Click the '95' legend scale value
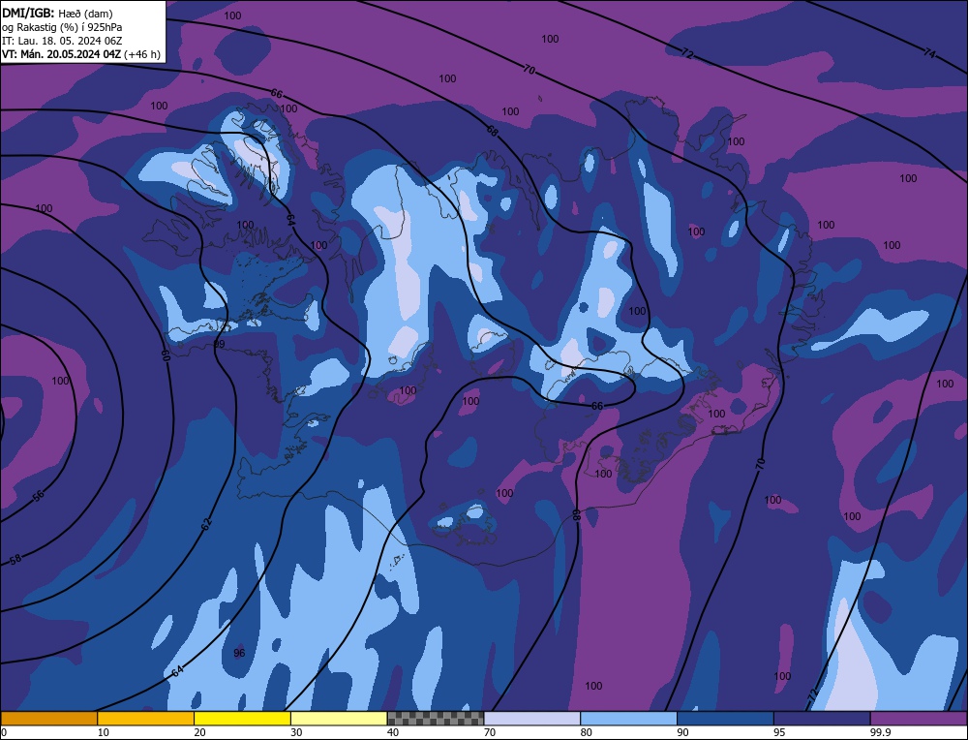 [x=779, y=732]
